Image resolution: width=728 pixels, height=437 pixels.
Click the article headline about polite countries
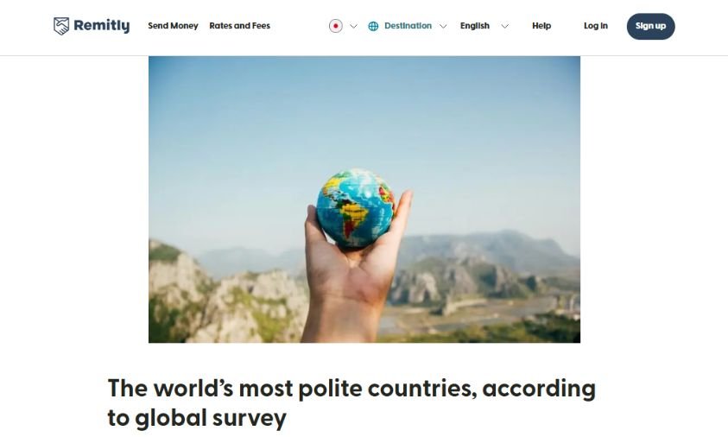pos(351,402)
